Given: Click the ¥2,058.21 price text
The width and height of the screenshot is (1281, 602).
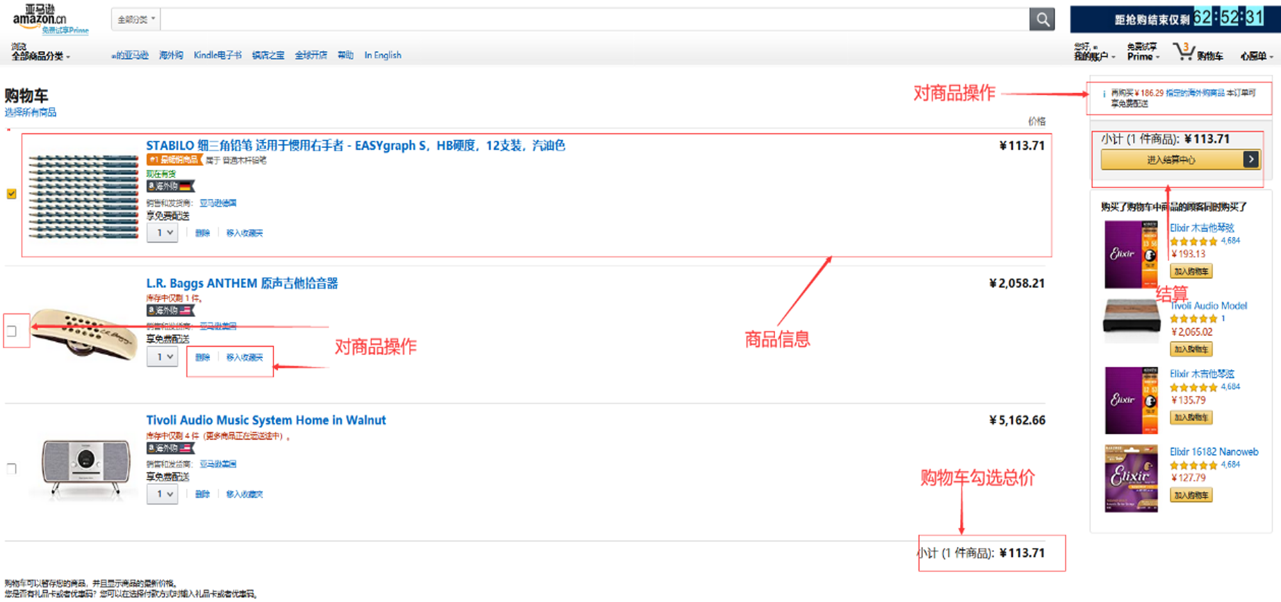Looking at the screenshot, I should [x=1017, y=283].
